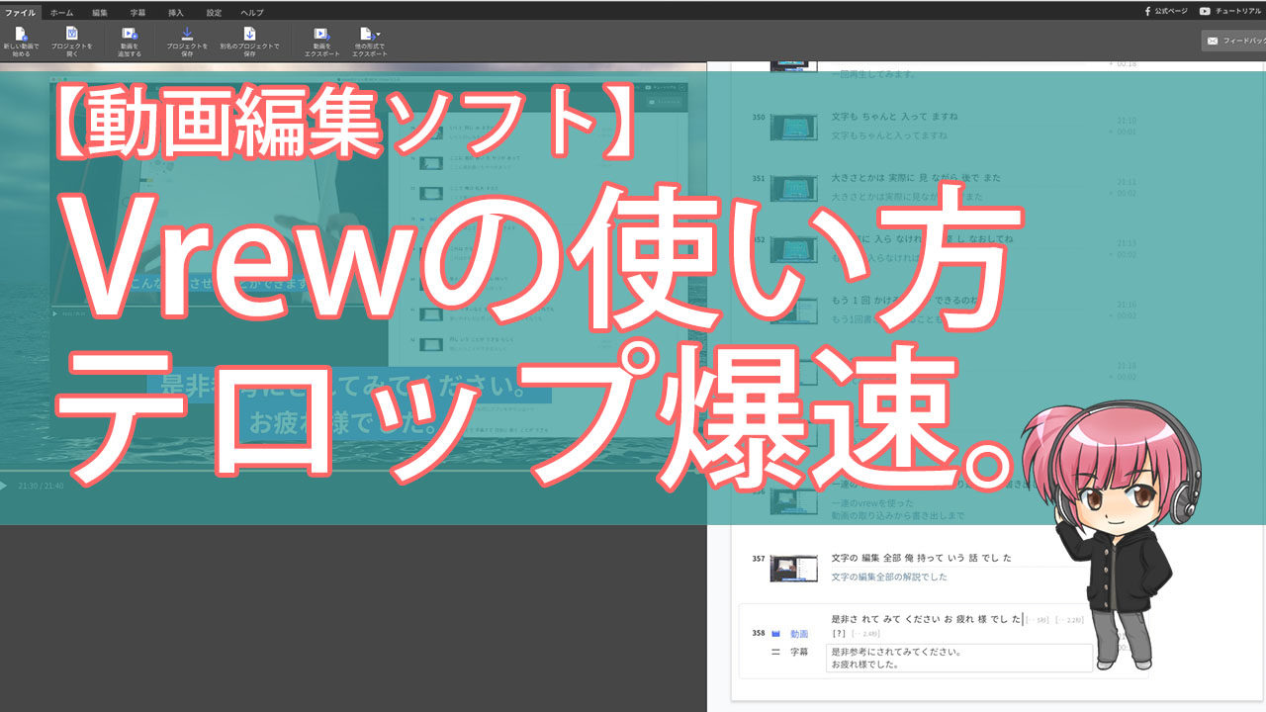Click the play button beside 21:30 / 21:40
The width and height of the screenshot is (1266, 712).
(4, 486)
